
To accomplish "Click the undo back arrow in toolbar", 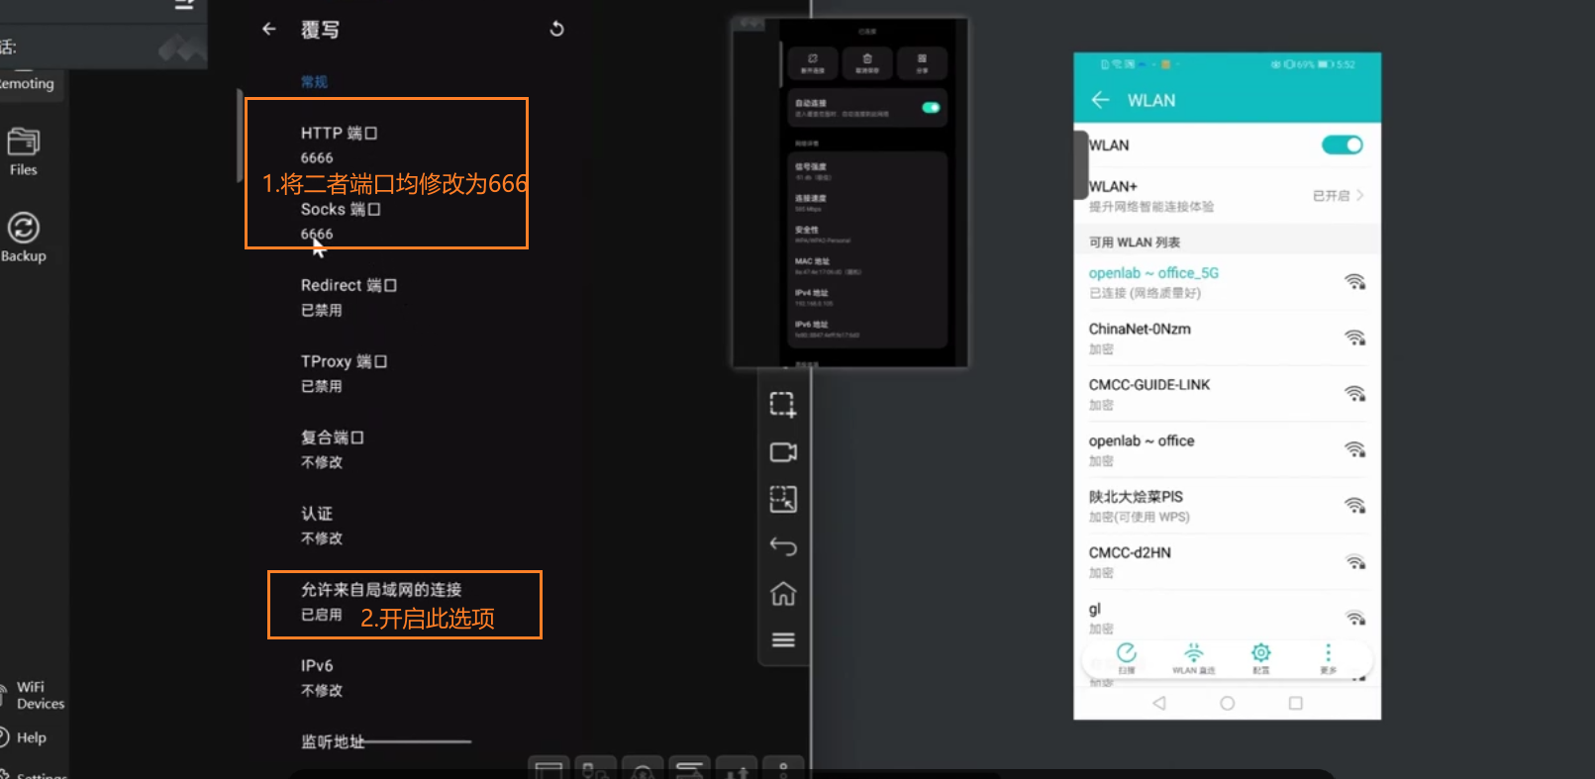I will (x=783, y=545).
